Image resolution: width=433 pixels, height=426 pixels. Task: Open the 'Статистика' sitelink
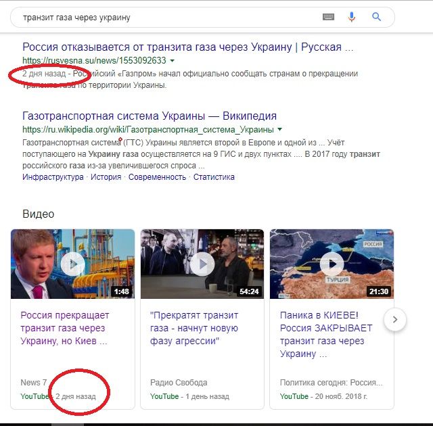tap(214, 177)
